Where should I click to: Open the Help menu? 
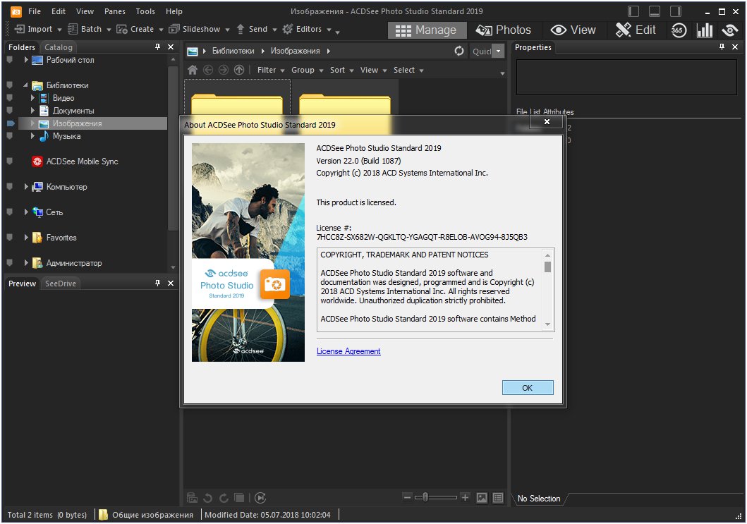tap(174, 11)
